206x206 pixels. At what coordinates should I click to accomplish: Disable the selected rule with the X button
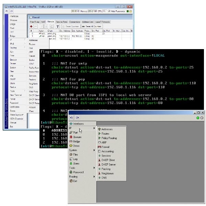point(46,26)
